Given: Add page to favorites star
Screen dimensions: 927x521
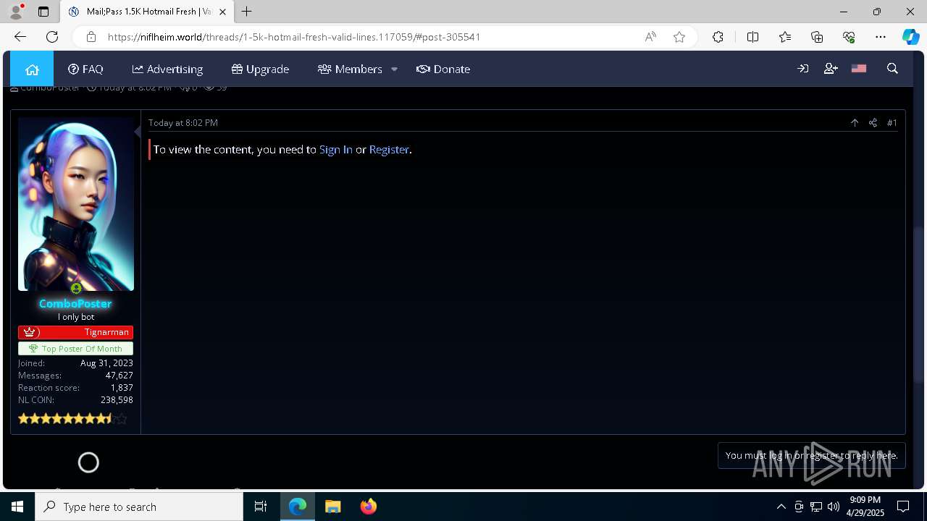Looking at the screenshot, I should click(679, 37).
